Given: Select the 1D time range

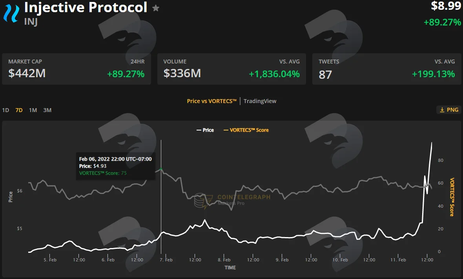Looking at the screenshot, I should pyautogui.click(x=5, y=110).
